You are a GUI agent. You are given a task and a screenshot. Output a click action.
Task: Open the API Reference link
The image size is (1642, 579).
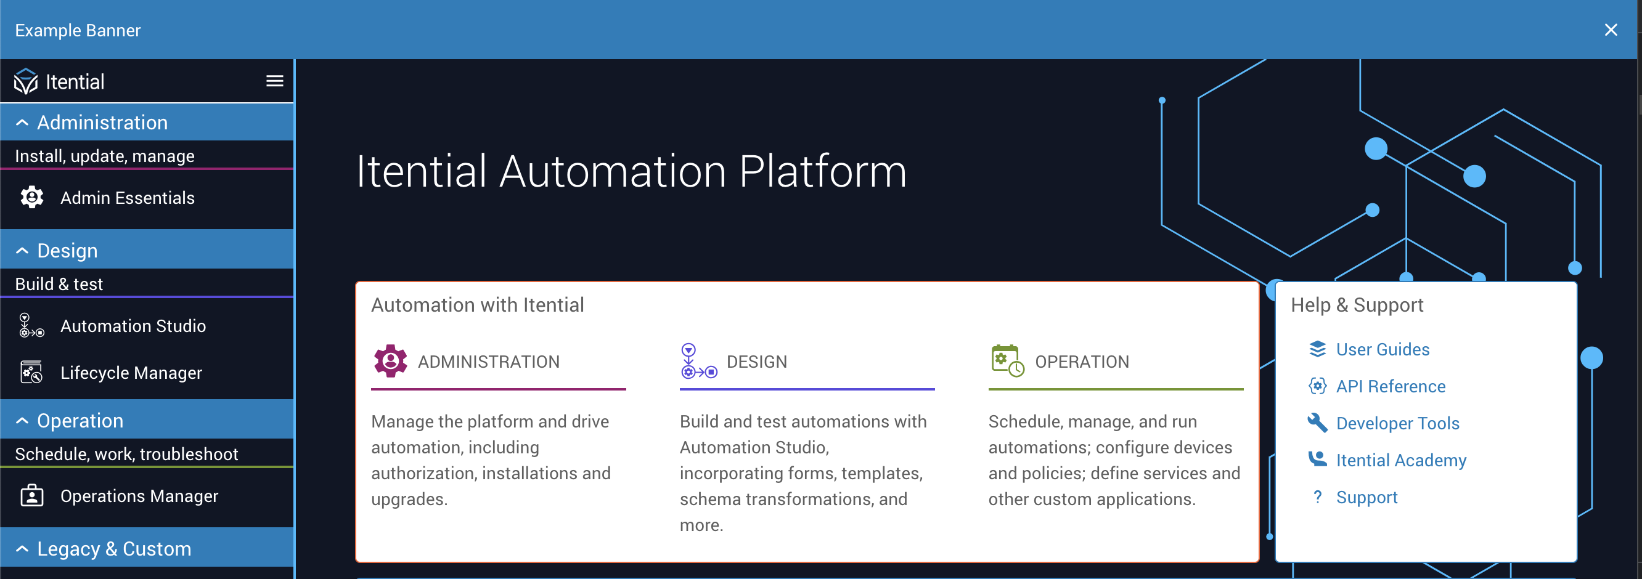point(1391,386)
